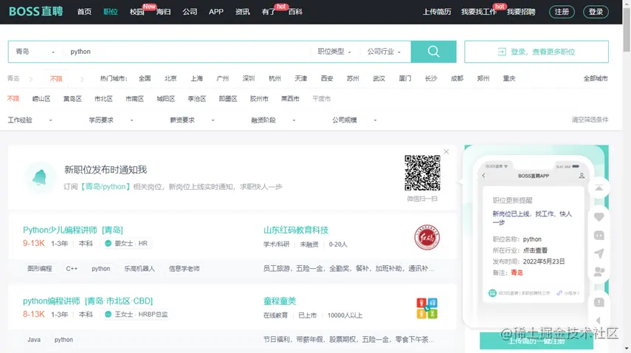631x353 pixels.
Task: Expand the 工作经验 filter
Action: tap(30, 120)
